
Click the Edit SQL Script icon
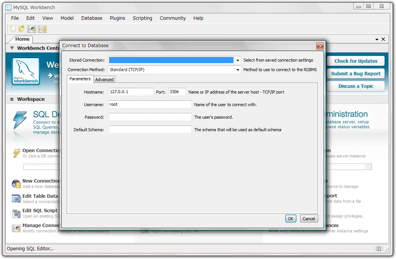point(16,213)
